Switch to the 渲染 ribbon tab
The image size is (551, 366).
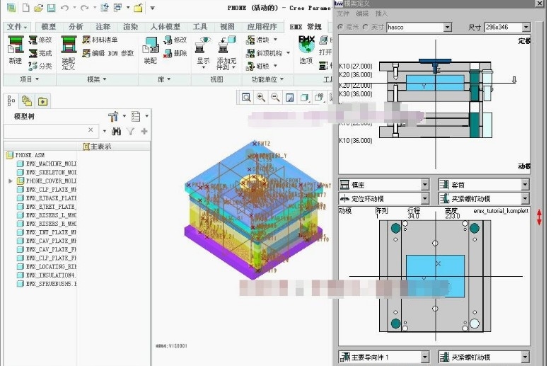coord(130,27)
